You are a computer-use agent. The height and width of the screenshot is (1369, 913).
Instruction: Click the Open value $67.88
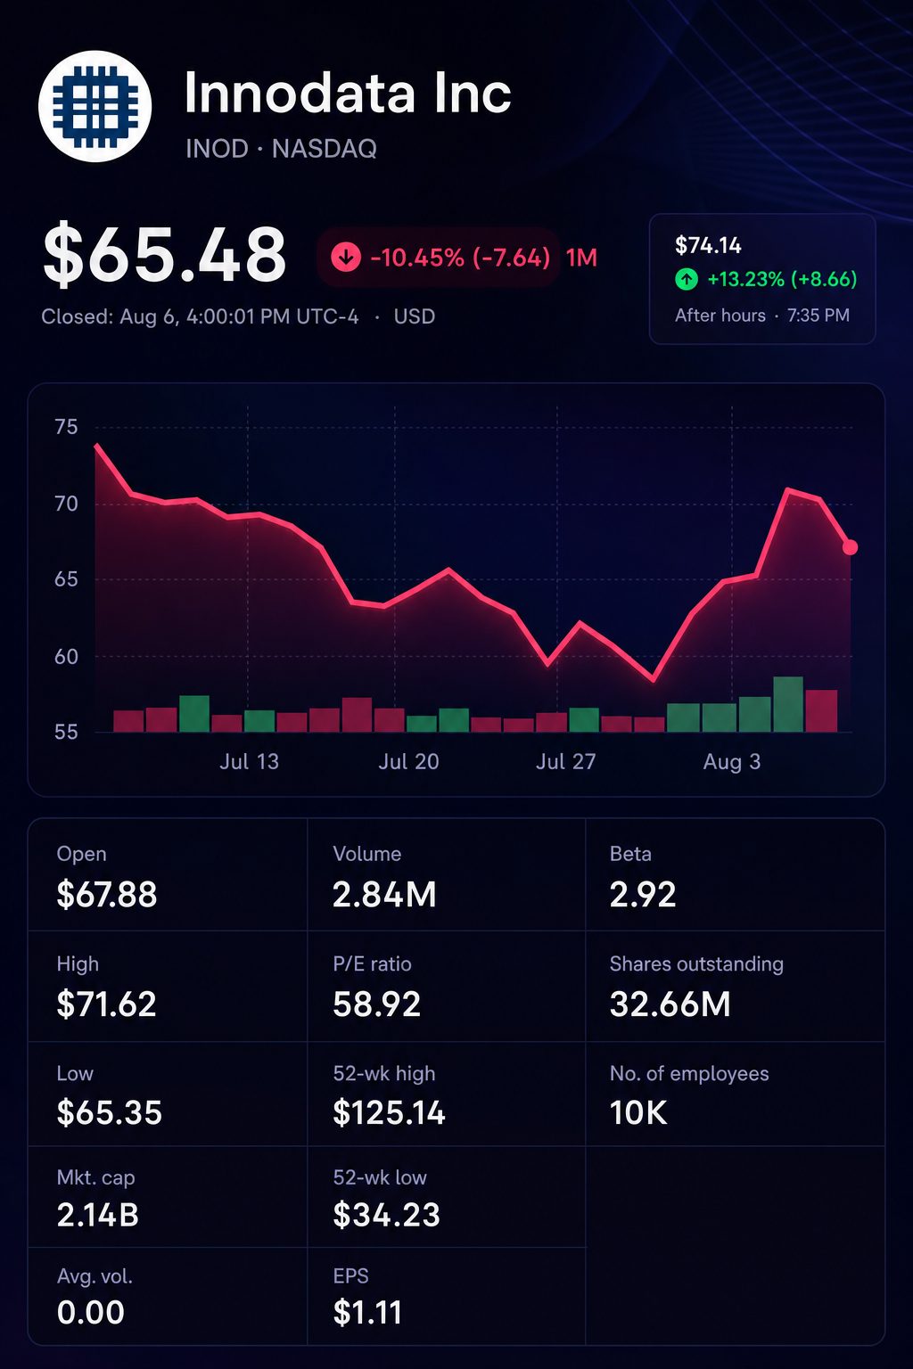107,895
